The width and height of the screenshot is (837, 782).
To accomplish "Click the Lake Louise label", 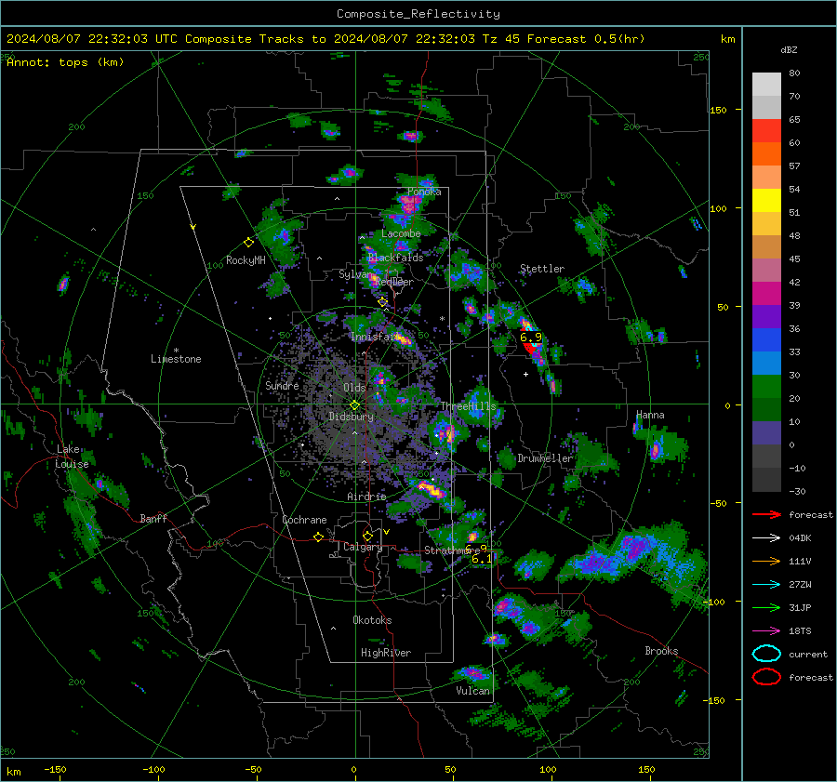I will coord(72,457).
